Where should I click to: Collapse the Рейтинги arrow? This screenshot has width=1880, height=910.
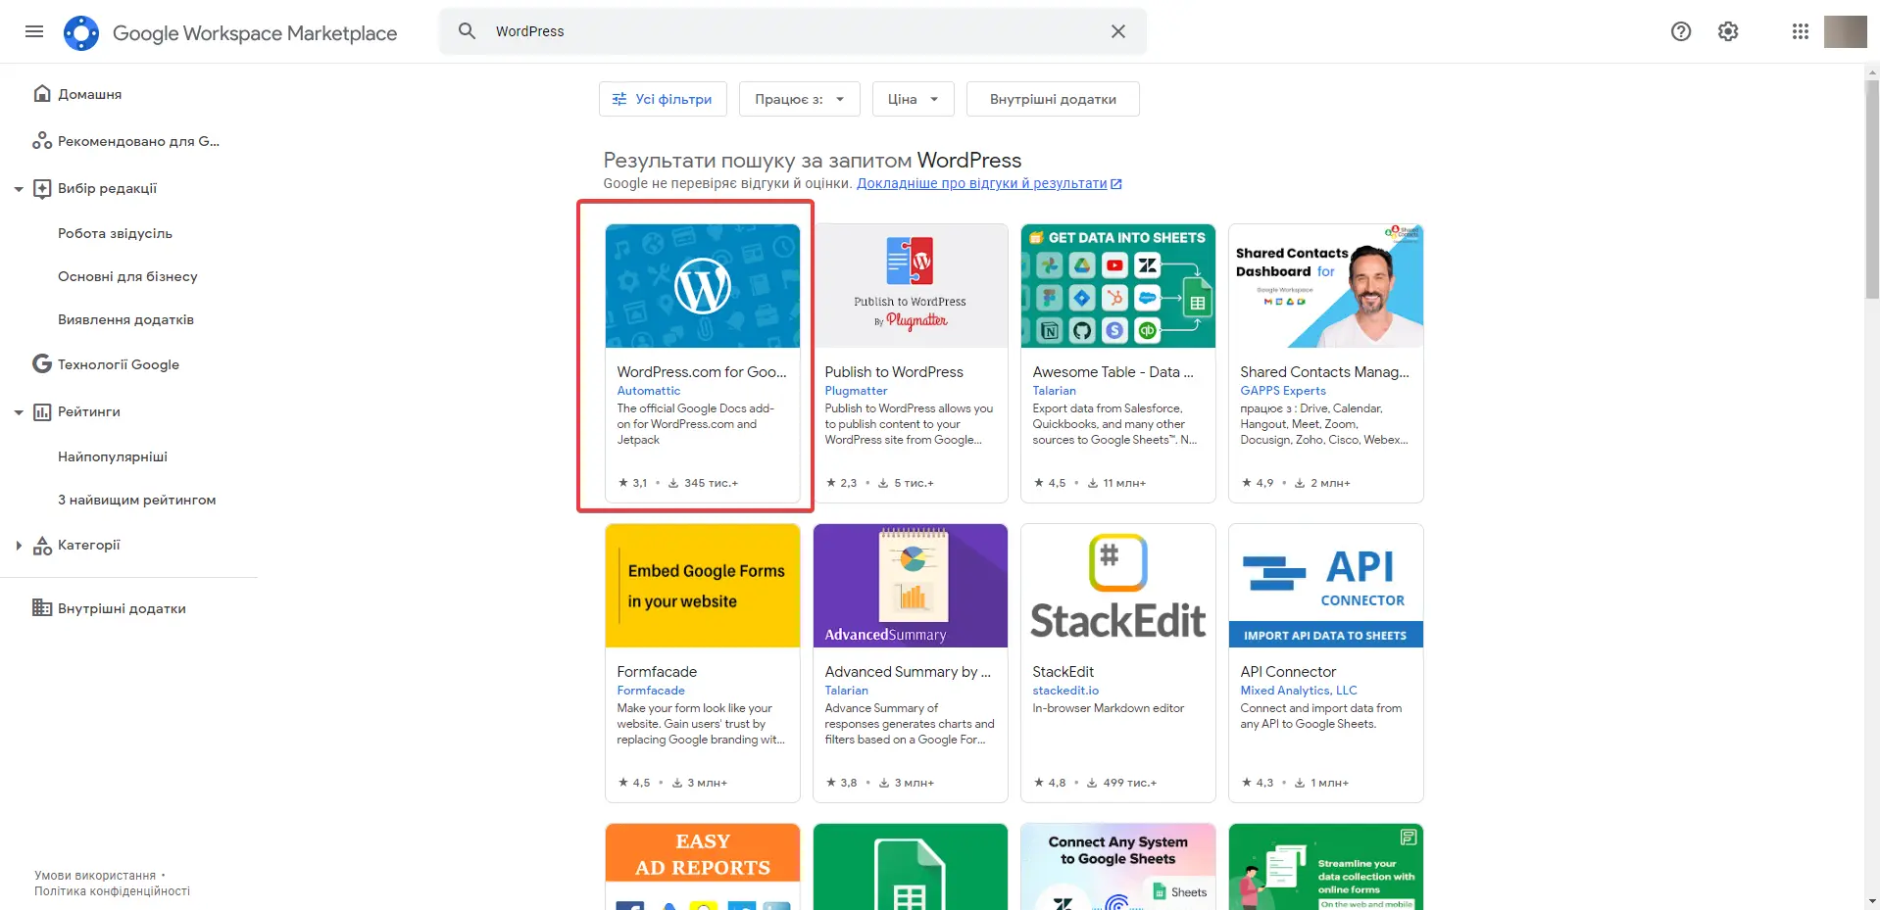pyautogui.click(x=19, y=412)
